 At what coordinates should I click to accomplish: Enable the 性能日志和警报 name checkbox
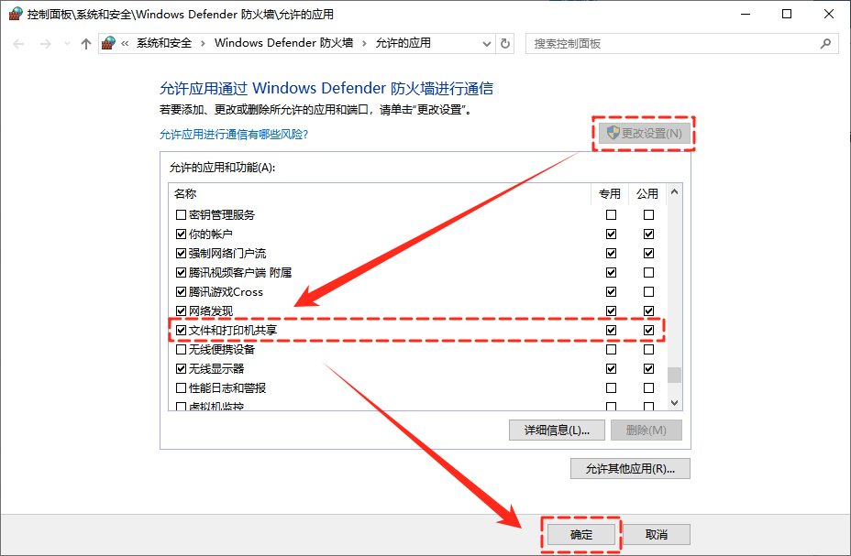(182, 388)
